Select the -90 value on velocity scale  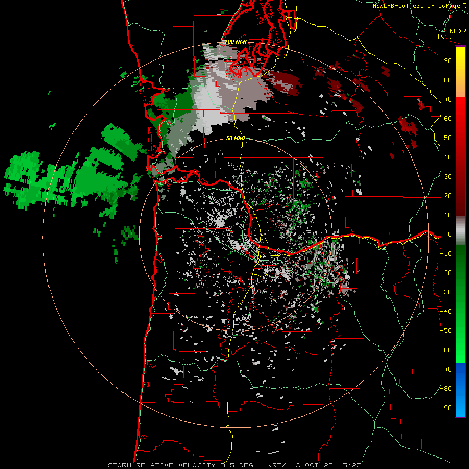(x=446, y=408)
